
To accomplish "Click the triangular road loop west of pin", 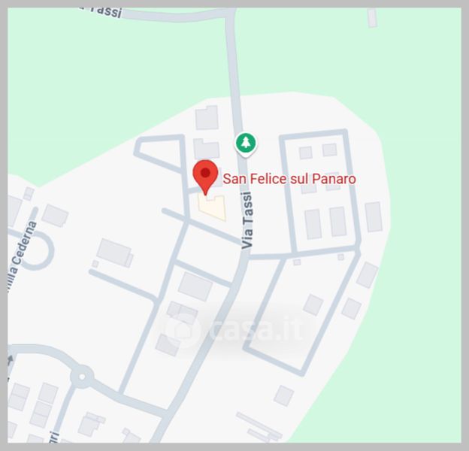I will point(160,153).
